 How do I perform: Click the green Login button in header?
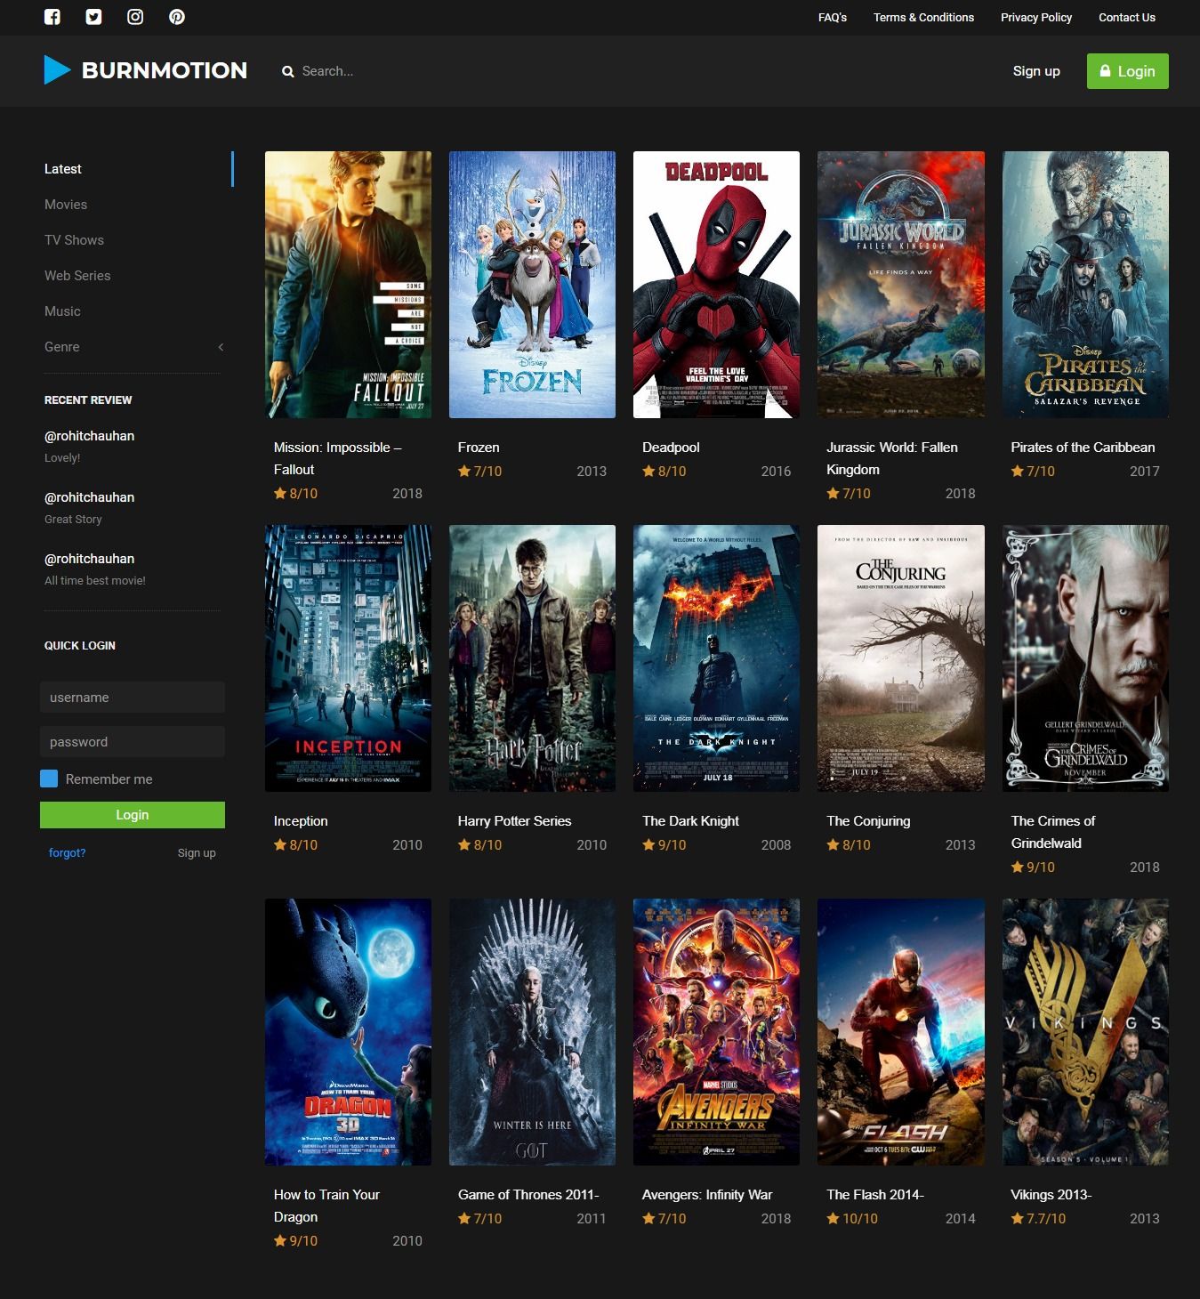pos(1127,71)
